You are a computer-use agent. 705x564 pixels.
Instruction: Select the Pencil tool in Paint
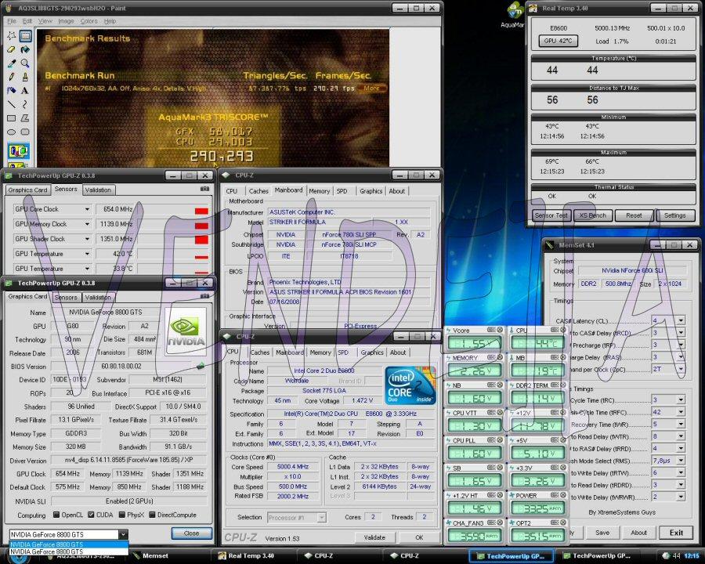11,77
